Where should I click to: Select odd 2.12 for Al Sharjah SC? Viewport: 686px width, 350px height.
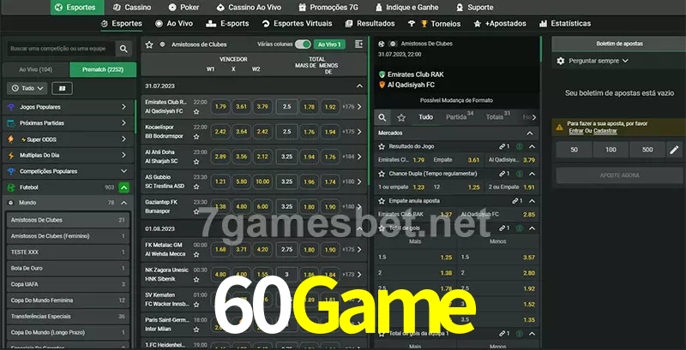click(262, 157)
